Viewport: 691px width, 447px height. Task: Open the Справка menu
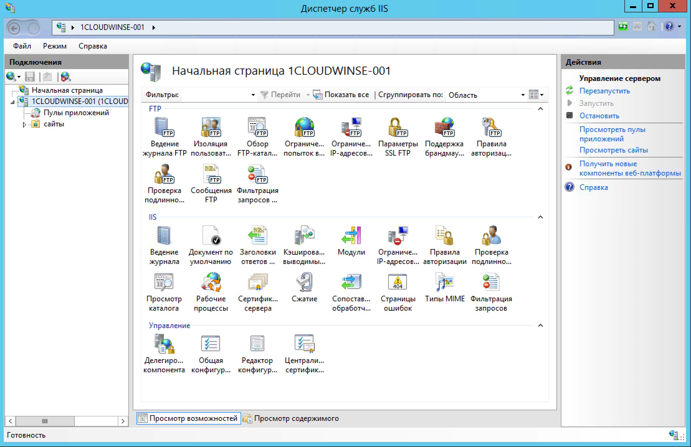93,46
